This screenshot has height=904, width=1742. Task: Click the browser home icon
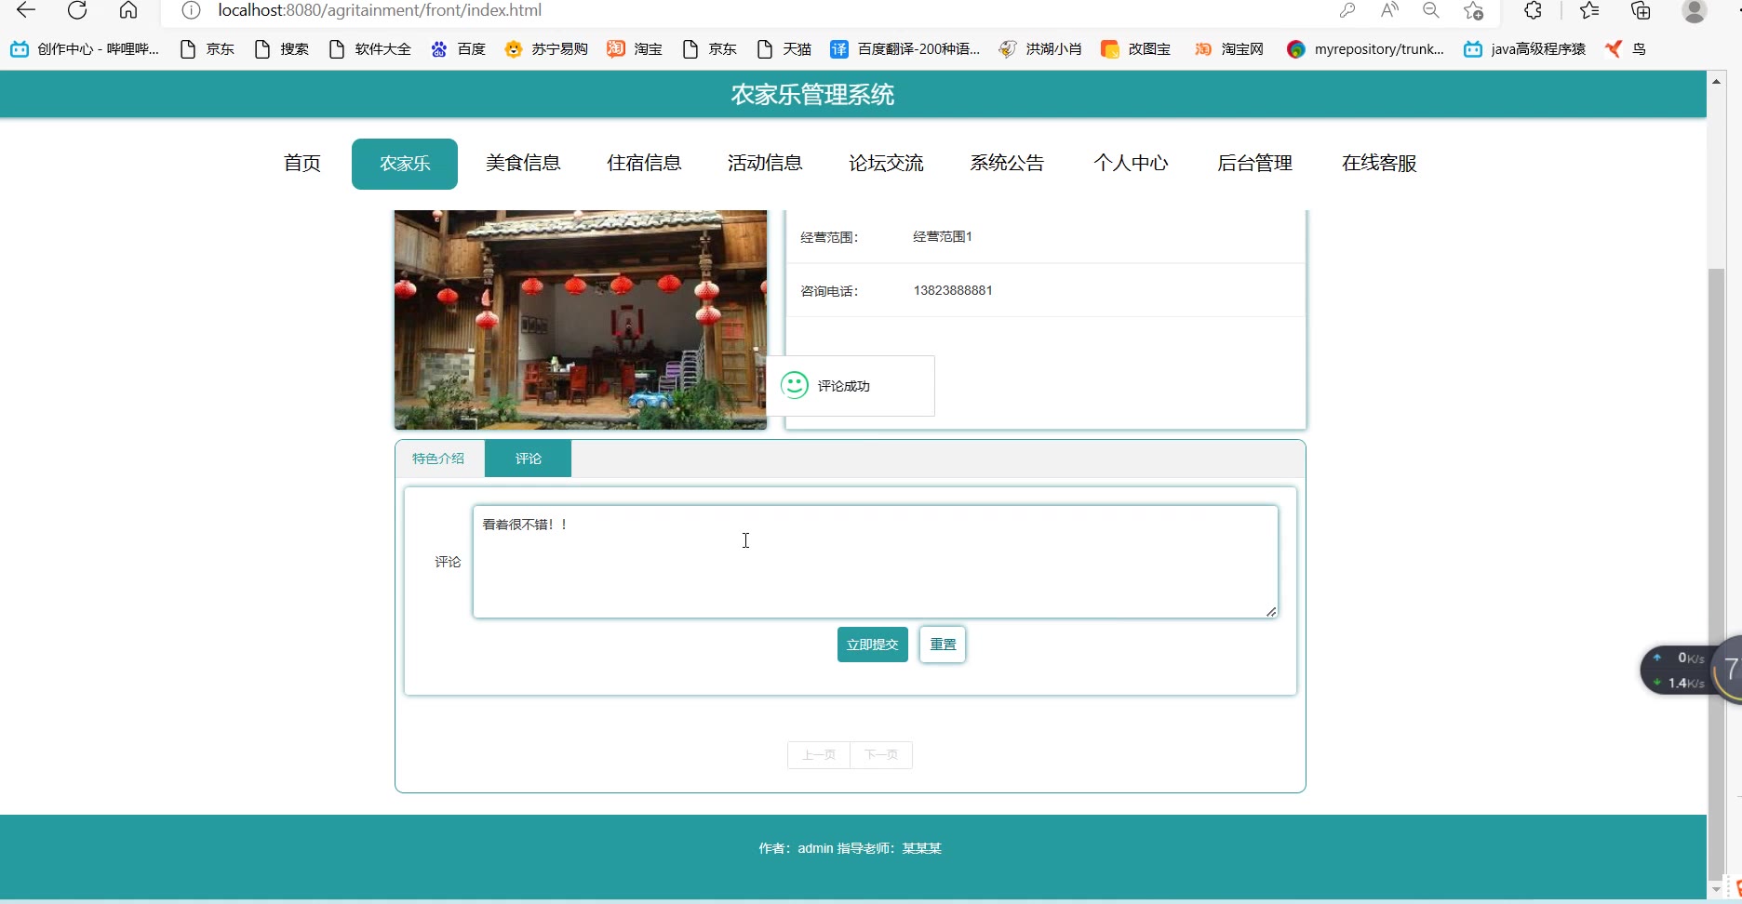[x=128, y=10]
